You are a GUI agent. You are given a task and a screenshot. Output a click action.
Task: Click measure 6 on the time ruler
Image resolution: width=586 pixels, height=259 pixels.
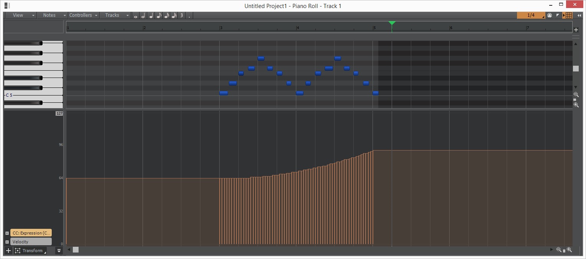click(x=451, y=28)
